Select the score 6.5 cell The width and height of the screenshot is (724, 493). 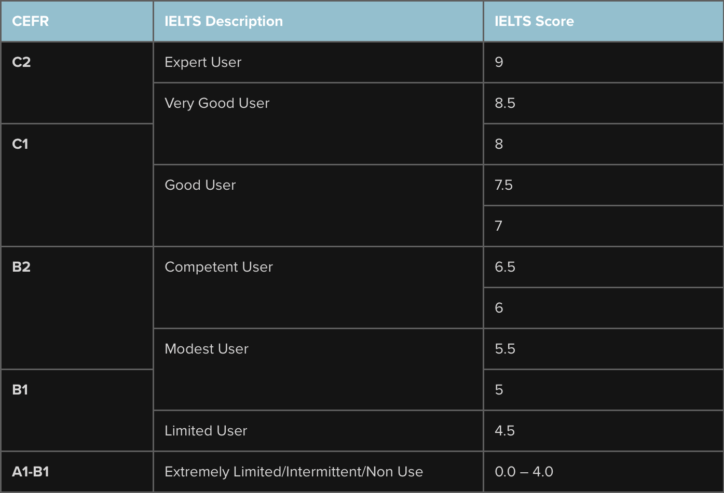coord(604,267)
